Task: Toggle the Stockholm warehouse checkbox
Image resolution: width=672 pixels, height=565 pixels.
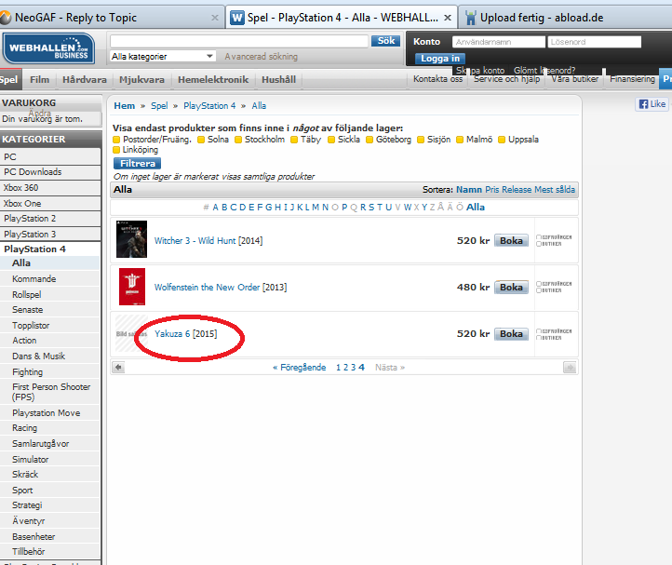Action: [237, 140]
